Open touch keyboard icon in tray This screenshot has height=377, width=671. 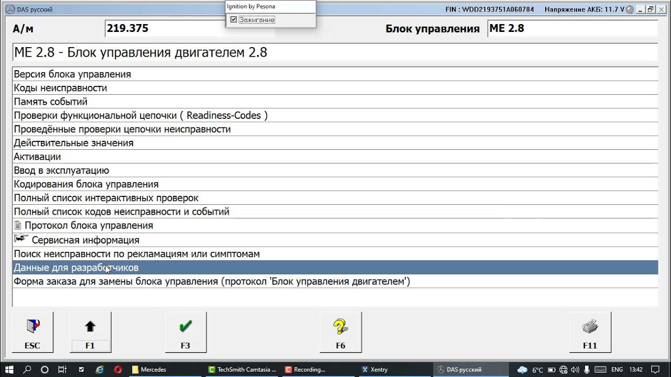[x=601, y=369]
